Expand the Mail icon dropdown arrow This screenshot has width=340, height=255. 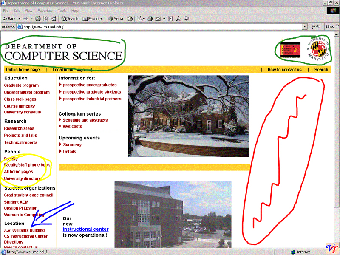pyautogui.click(x=144, y=19)
